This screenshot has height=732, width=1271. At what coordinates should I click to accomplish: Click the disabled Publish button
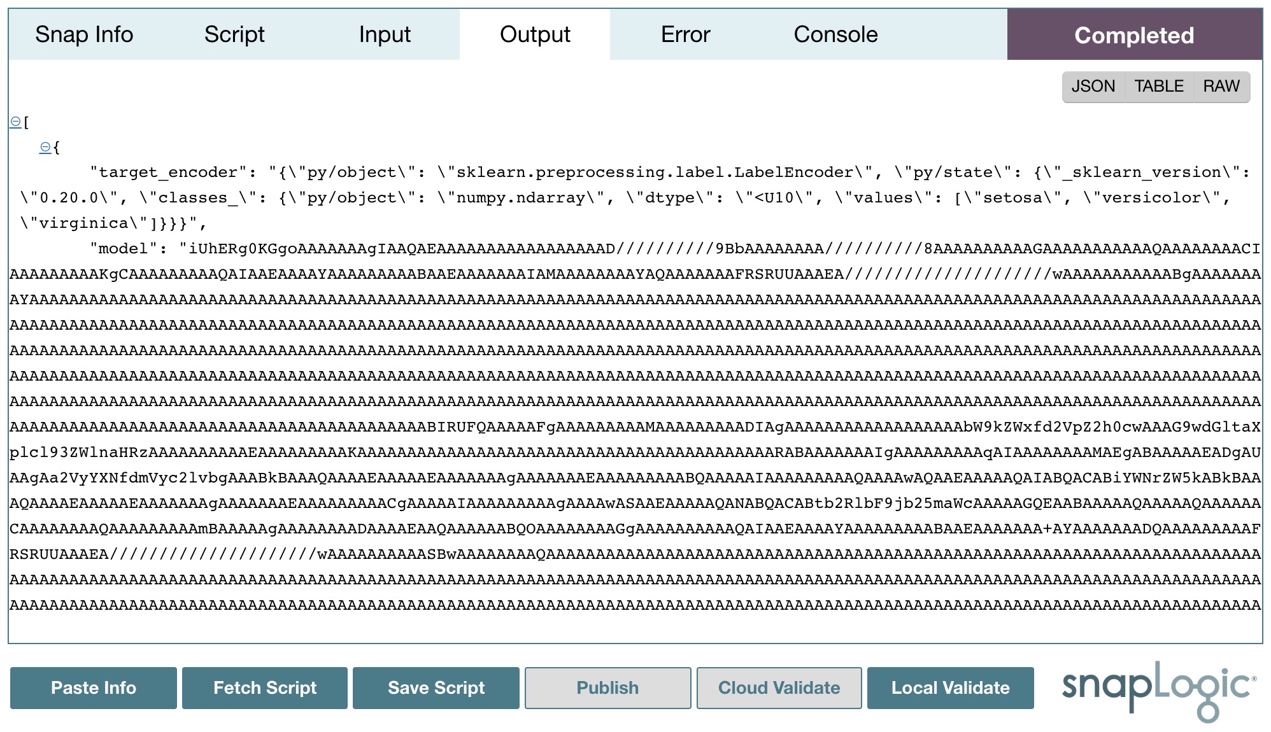(x=607, y=688)
